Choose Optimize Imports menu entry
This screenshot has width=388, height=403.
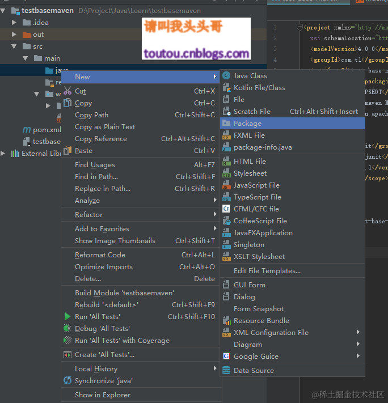point(140,267)
